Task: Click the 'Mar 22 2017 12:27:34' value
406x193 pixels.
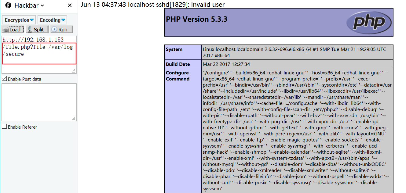Action: point(226,64)
